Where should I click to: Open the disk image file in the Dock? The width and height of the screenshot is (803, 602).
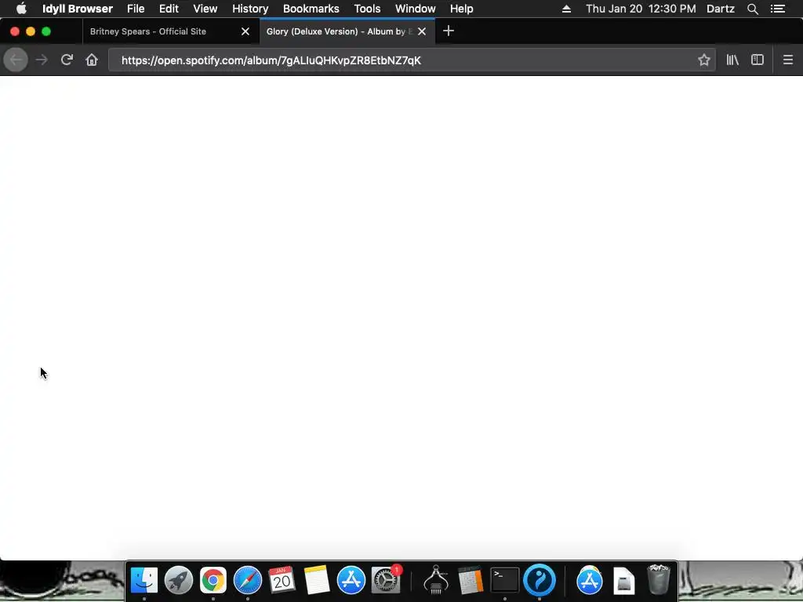(x=623, y=580)
